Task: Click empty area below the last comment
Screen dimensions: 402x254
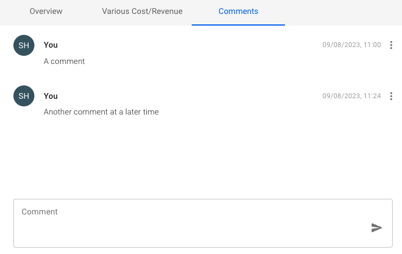Action: [201, 157]
